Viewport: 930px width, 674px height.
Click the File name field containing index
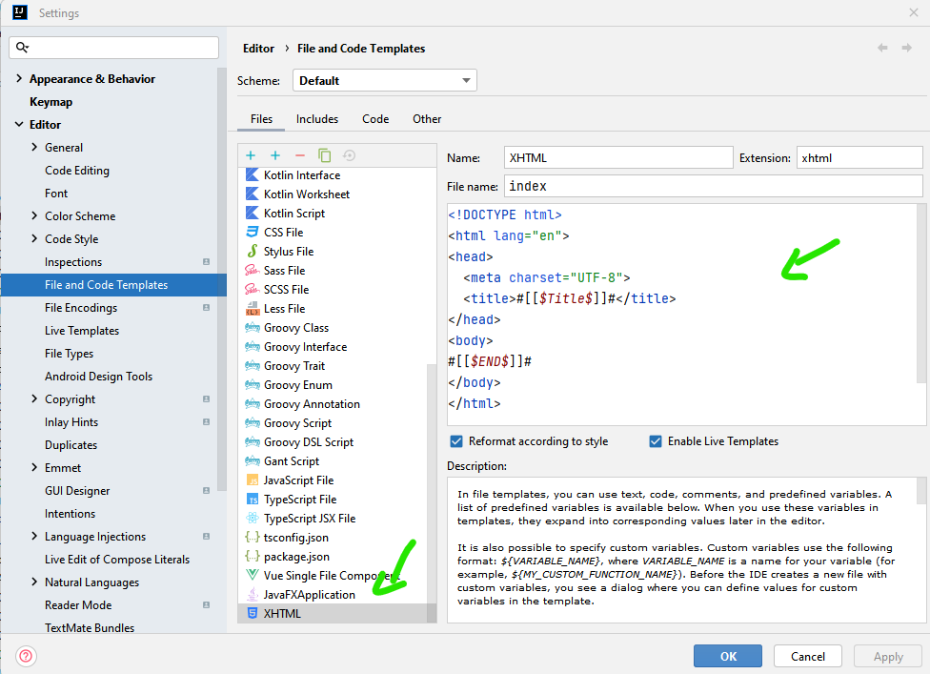pos(714,186)
